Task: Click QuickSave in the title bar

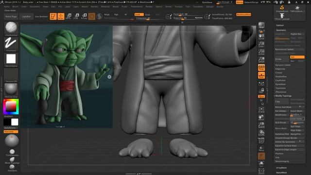Action: [x=207, y=2]
